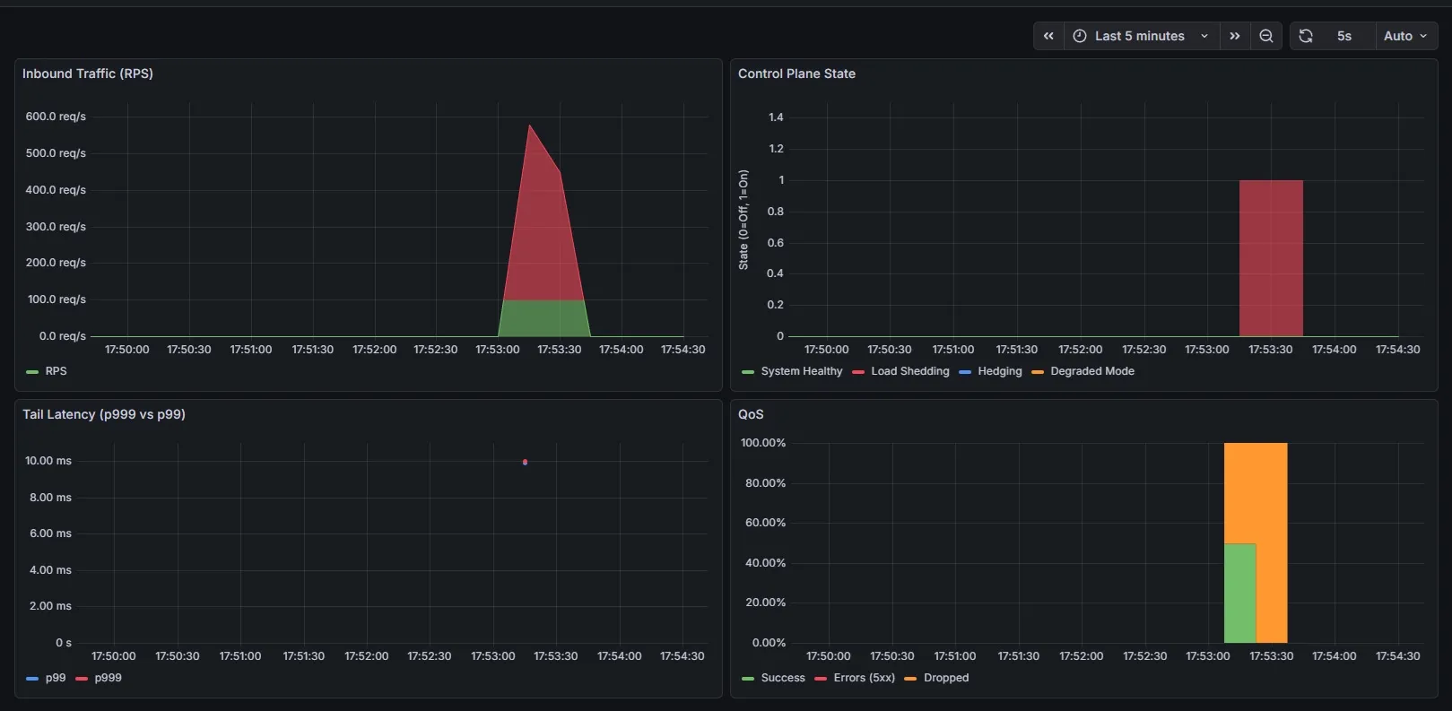Click the p999 red legend color marker
1452x711 pixels.
coord(82,679)
